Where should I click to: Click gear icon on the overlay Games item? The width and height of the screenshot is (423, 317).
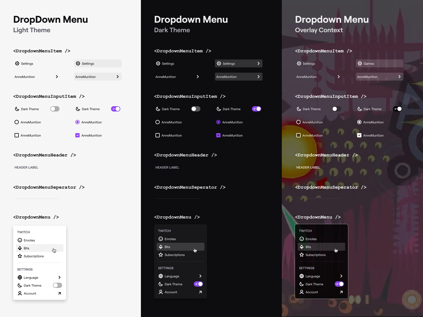[x=360, y=64]
